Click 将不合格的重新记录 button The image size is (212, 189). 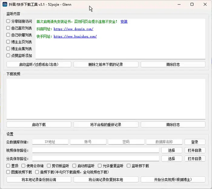point(106,125)
